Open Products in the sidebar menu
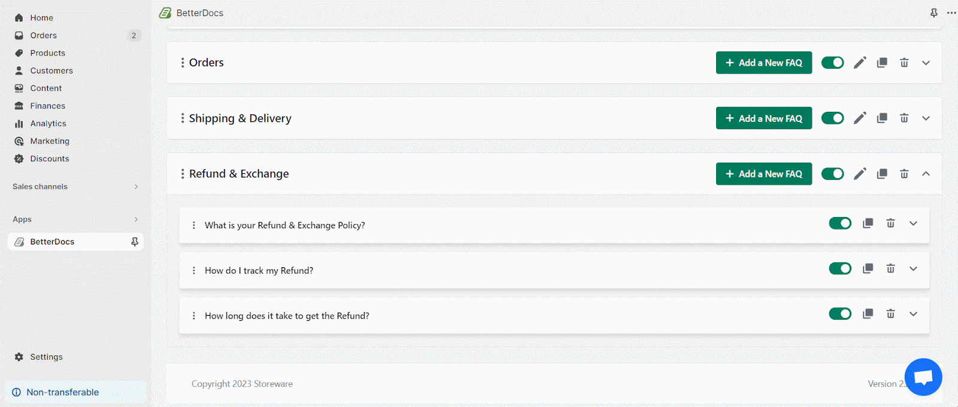This screenshot has height=407, width=958. tap(47, 53)
